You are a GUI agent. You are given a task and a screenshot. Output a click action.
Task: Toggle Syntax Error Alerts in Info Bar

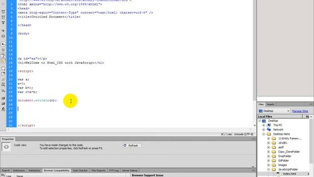3,60
